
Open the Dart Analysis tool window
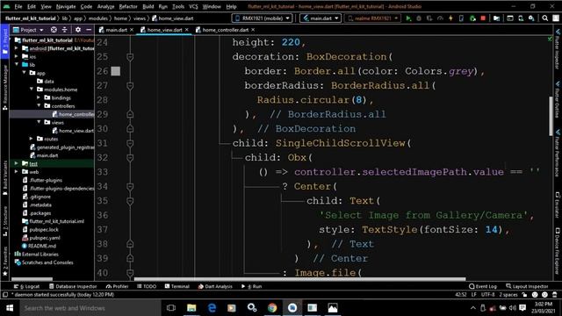click(215, 286)
